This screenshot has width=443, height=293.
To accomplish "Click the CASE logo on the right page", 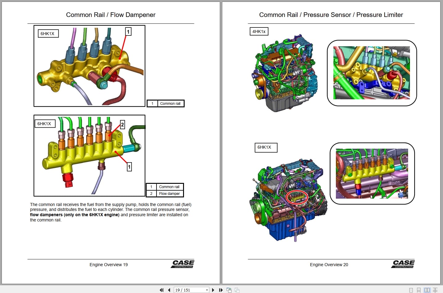I will coord(403,264).
